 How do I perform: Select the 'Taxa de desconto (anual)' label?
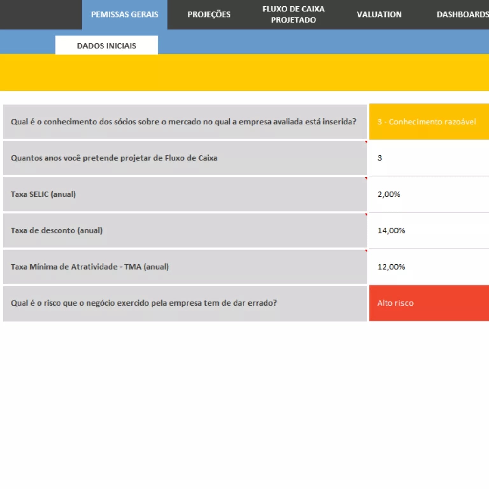[x=185, y=230]
